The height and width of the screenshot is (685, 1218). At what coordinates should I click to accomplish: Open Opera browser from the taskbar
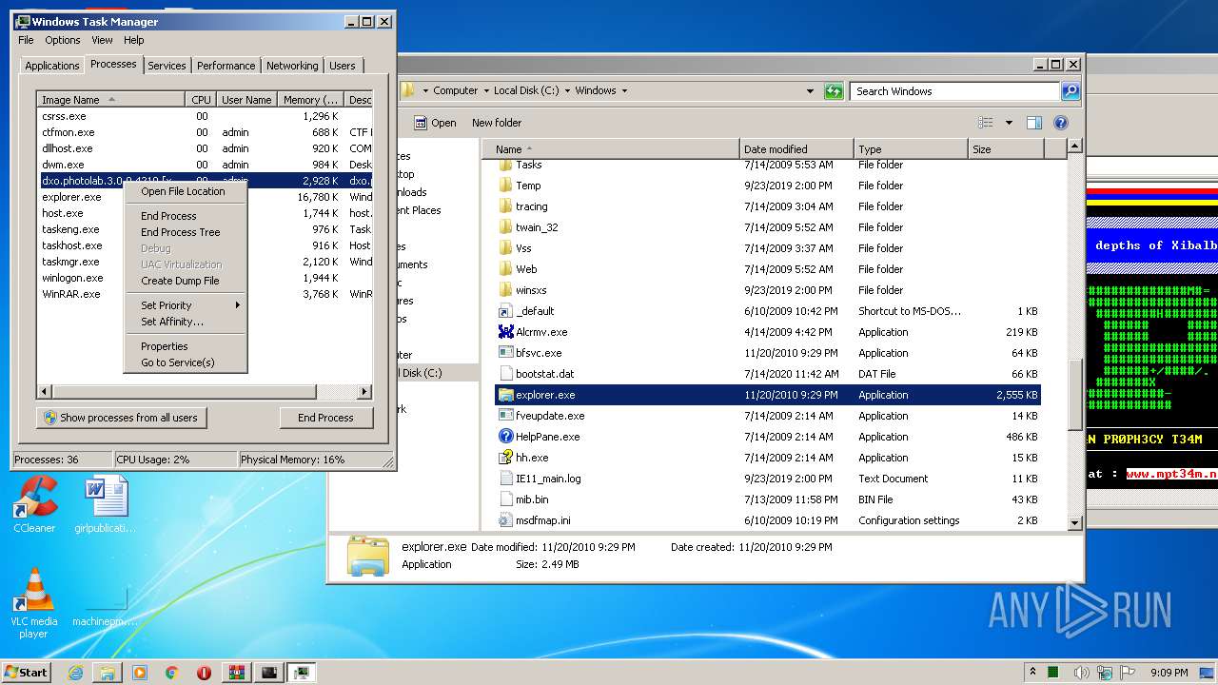pos(204,673)
